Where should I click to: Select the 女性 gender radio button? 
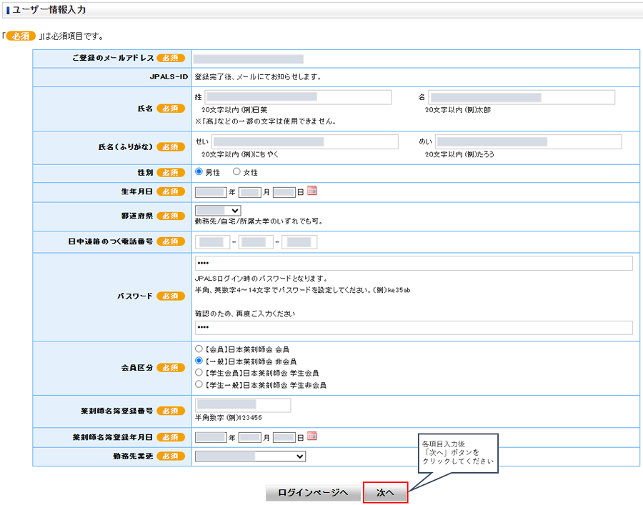(x=237, y=172)
